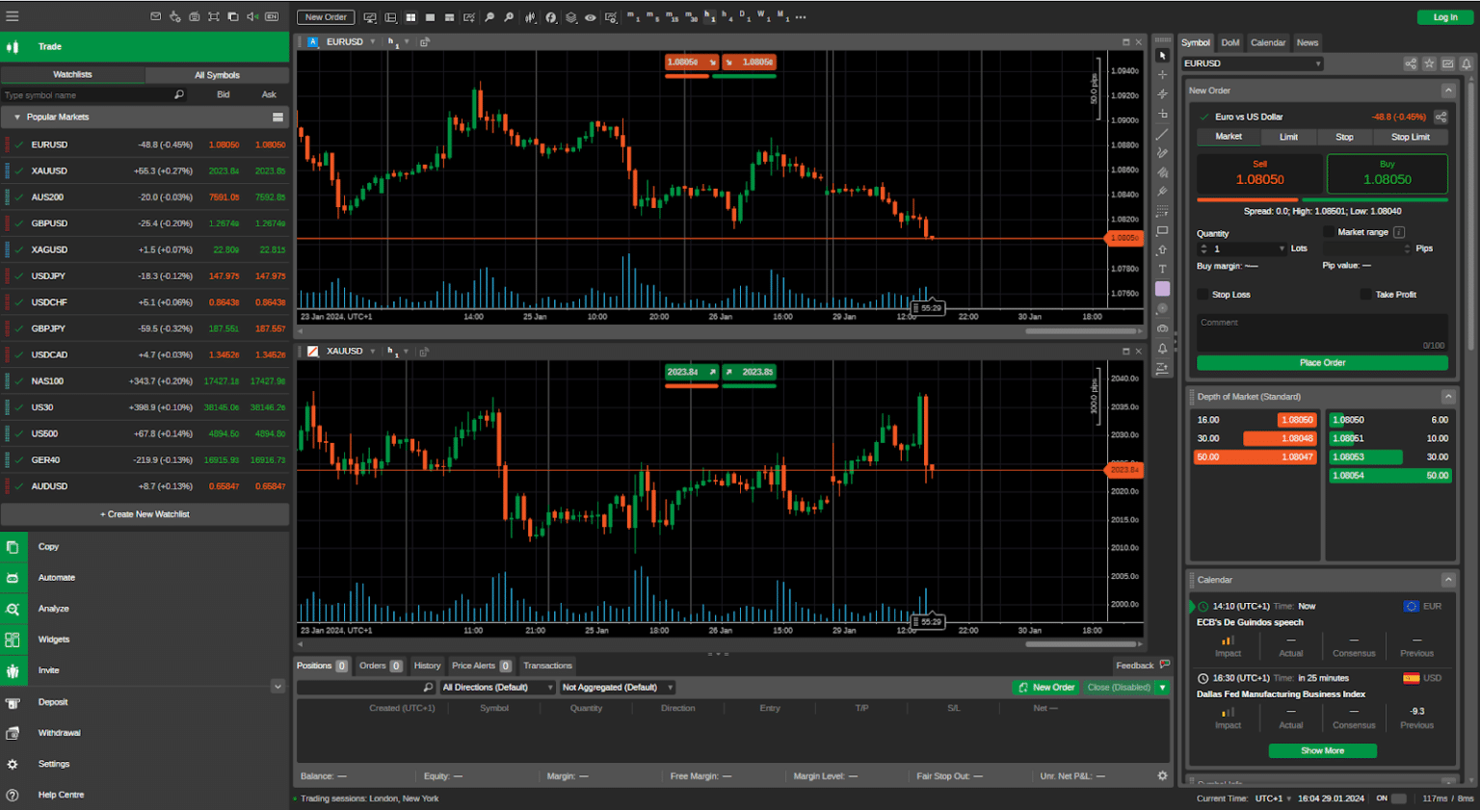This screenshot has height=810, width=1480.
Task: Switch to the All Symbols tab
Action: coord(217,75)
